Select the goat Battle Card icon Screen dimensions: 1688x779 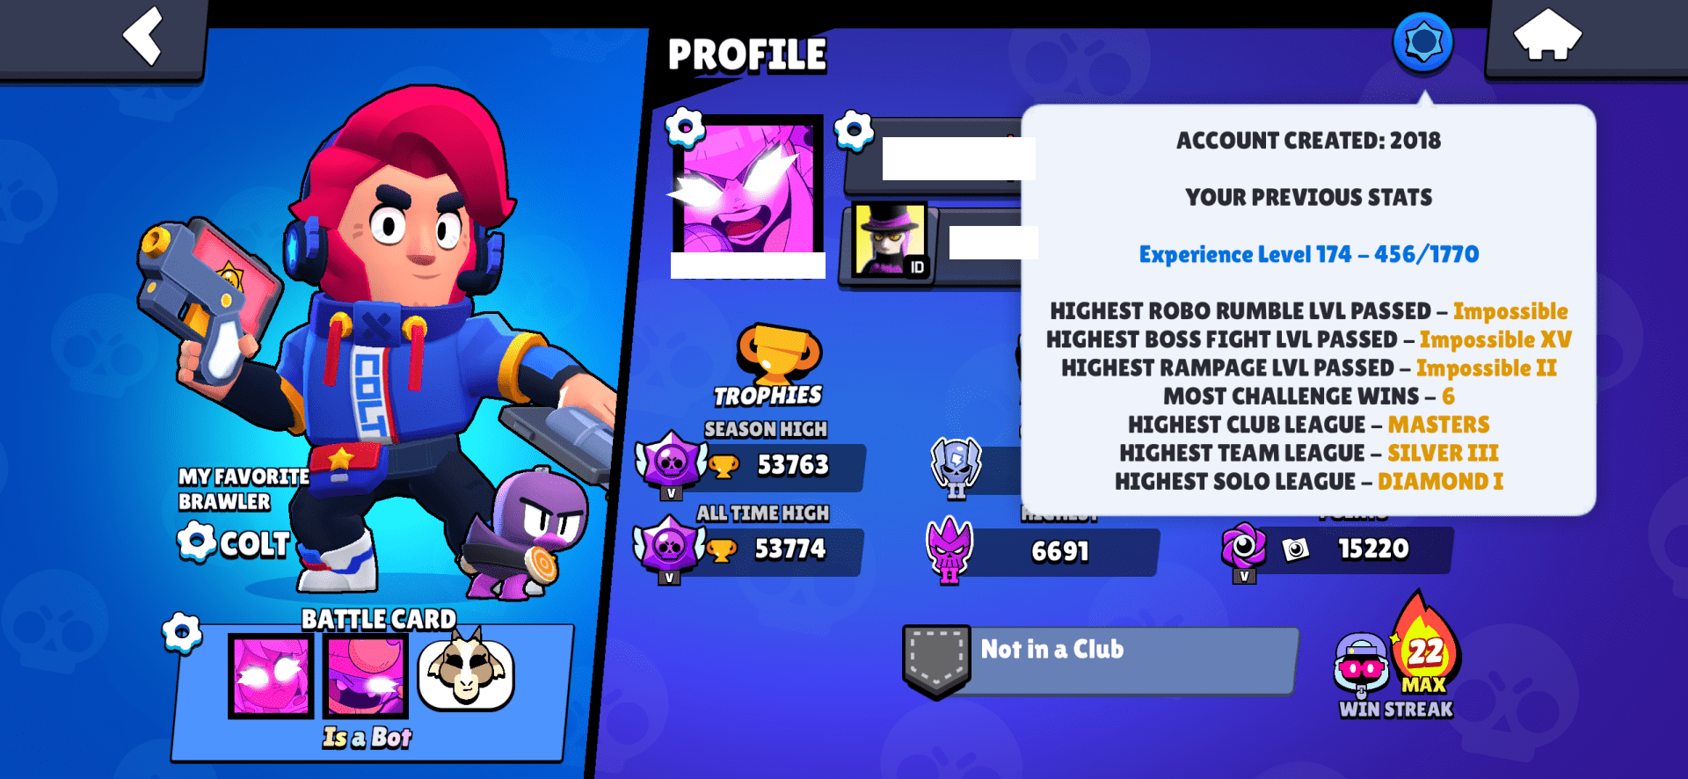point(466,673)
